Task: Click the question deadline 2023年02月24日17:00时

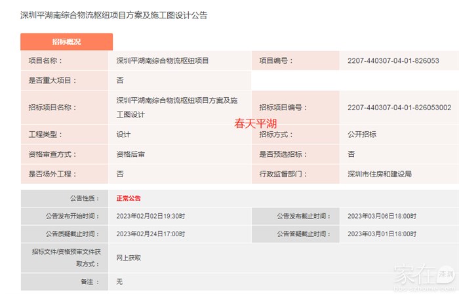Action: [151, 234]
